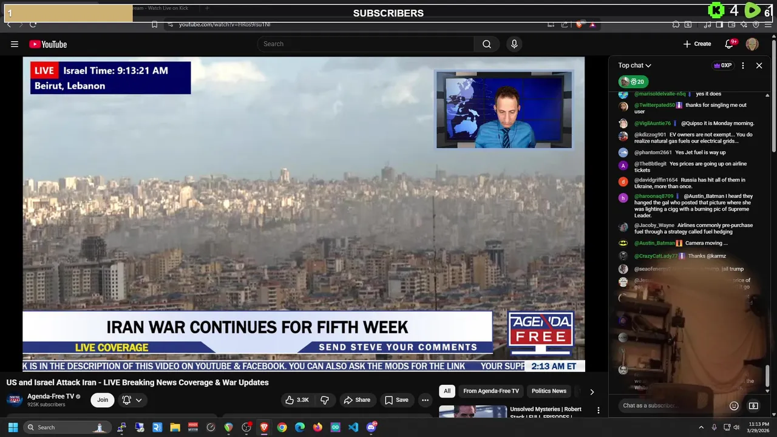Screen dimensions: 777x437
Task: Open live chat options three-dot menu
Action: 742,66
